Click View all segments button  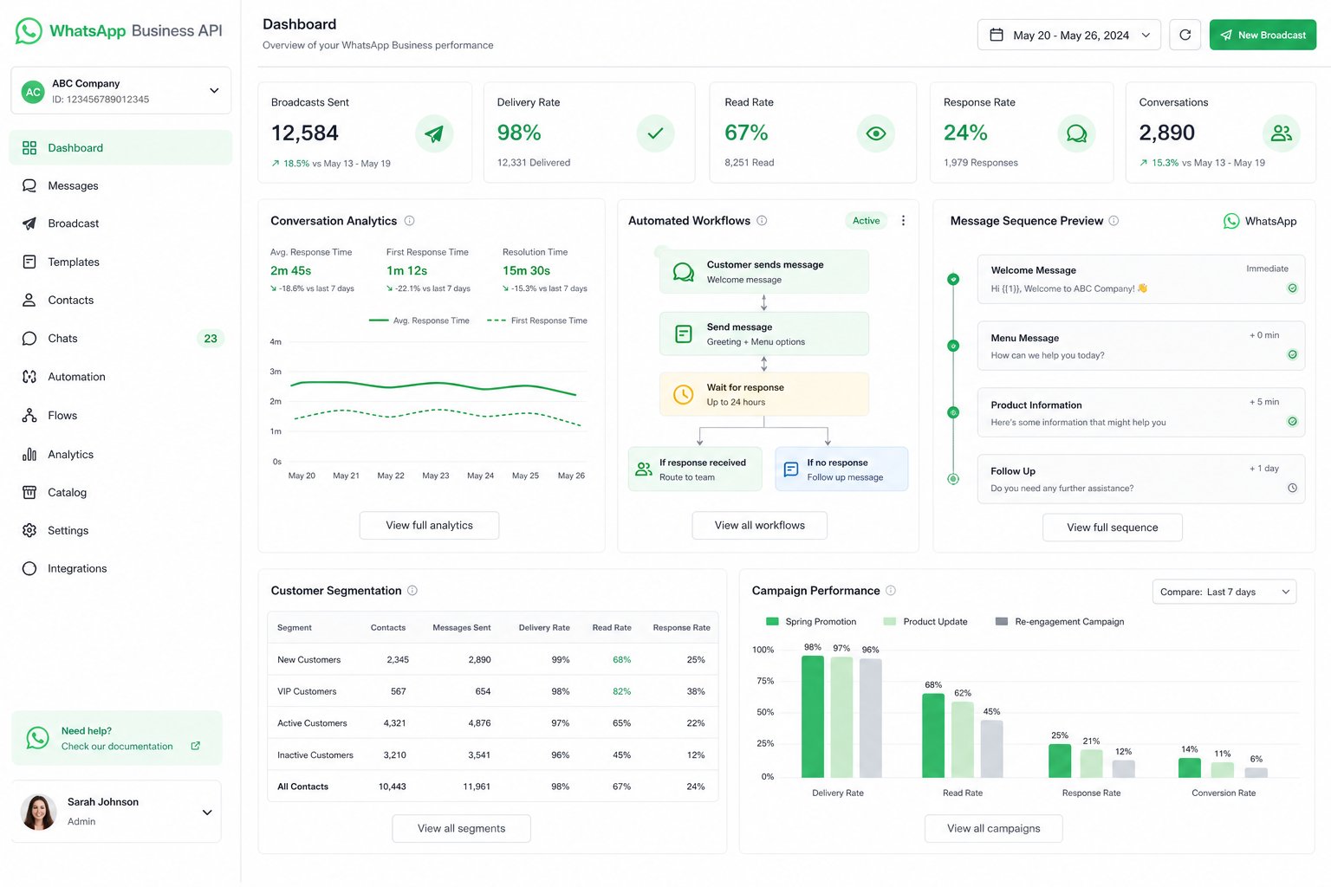(x=461, y=828)
